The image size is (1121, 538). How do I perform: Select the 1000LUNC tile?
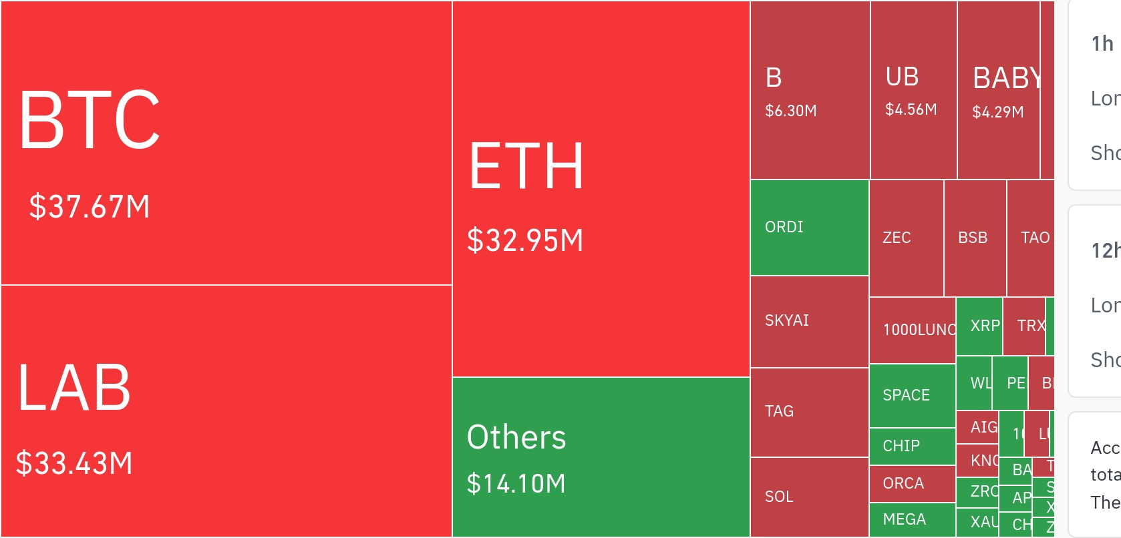913,330
